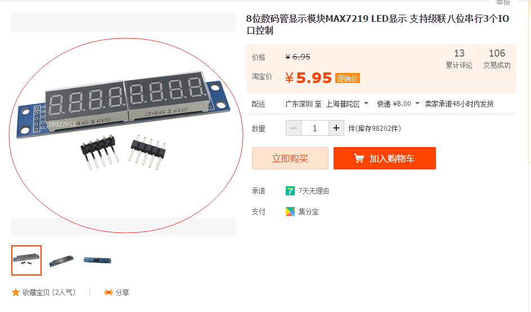This screenshot has height=312, width=531.
Task: Click the 加入购物车 add to cart button
Action: point(385,158)
